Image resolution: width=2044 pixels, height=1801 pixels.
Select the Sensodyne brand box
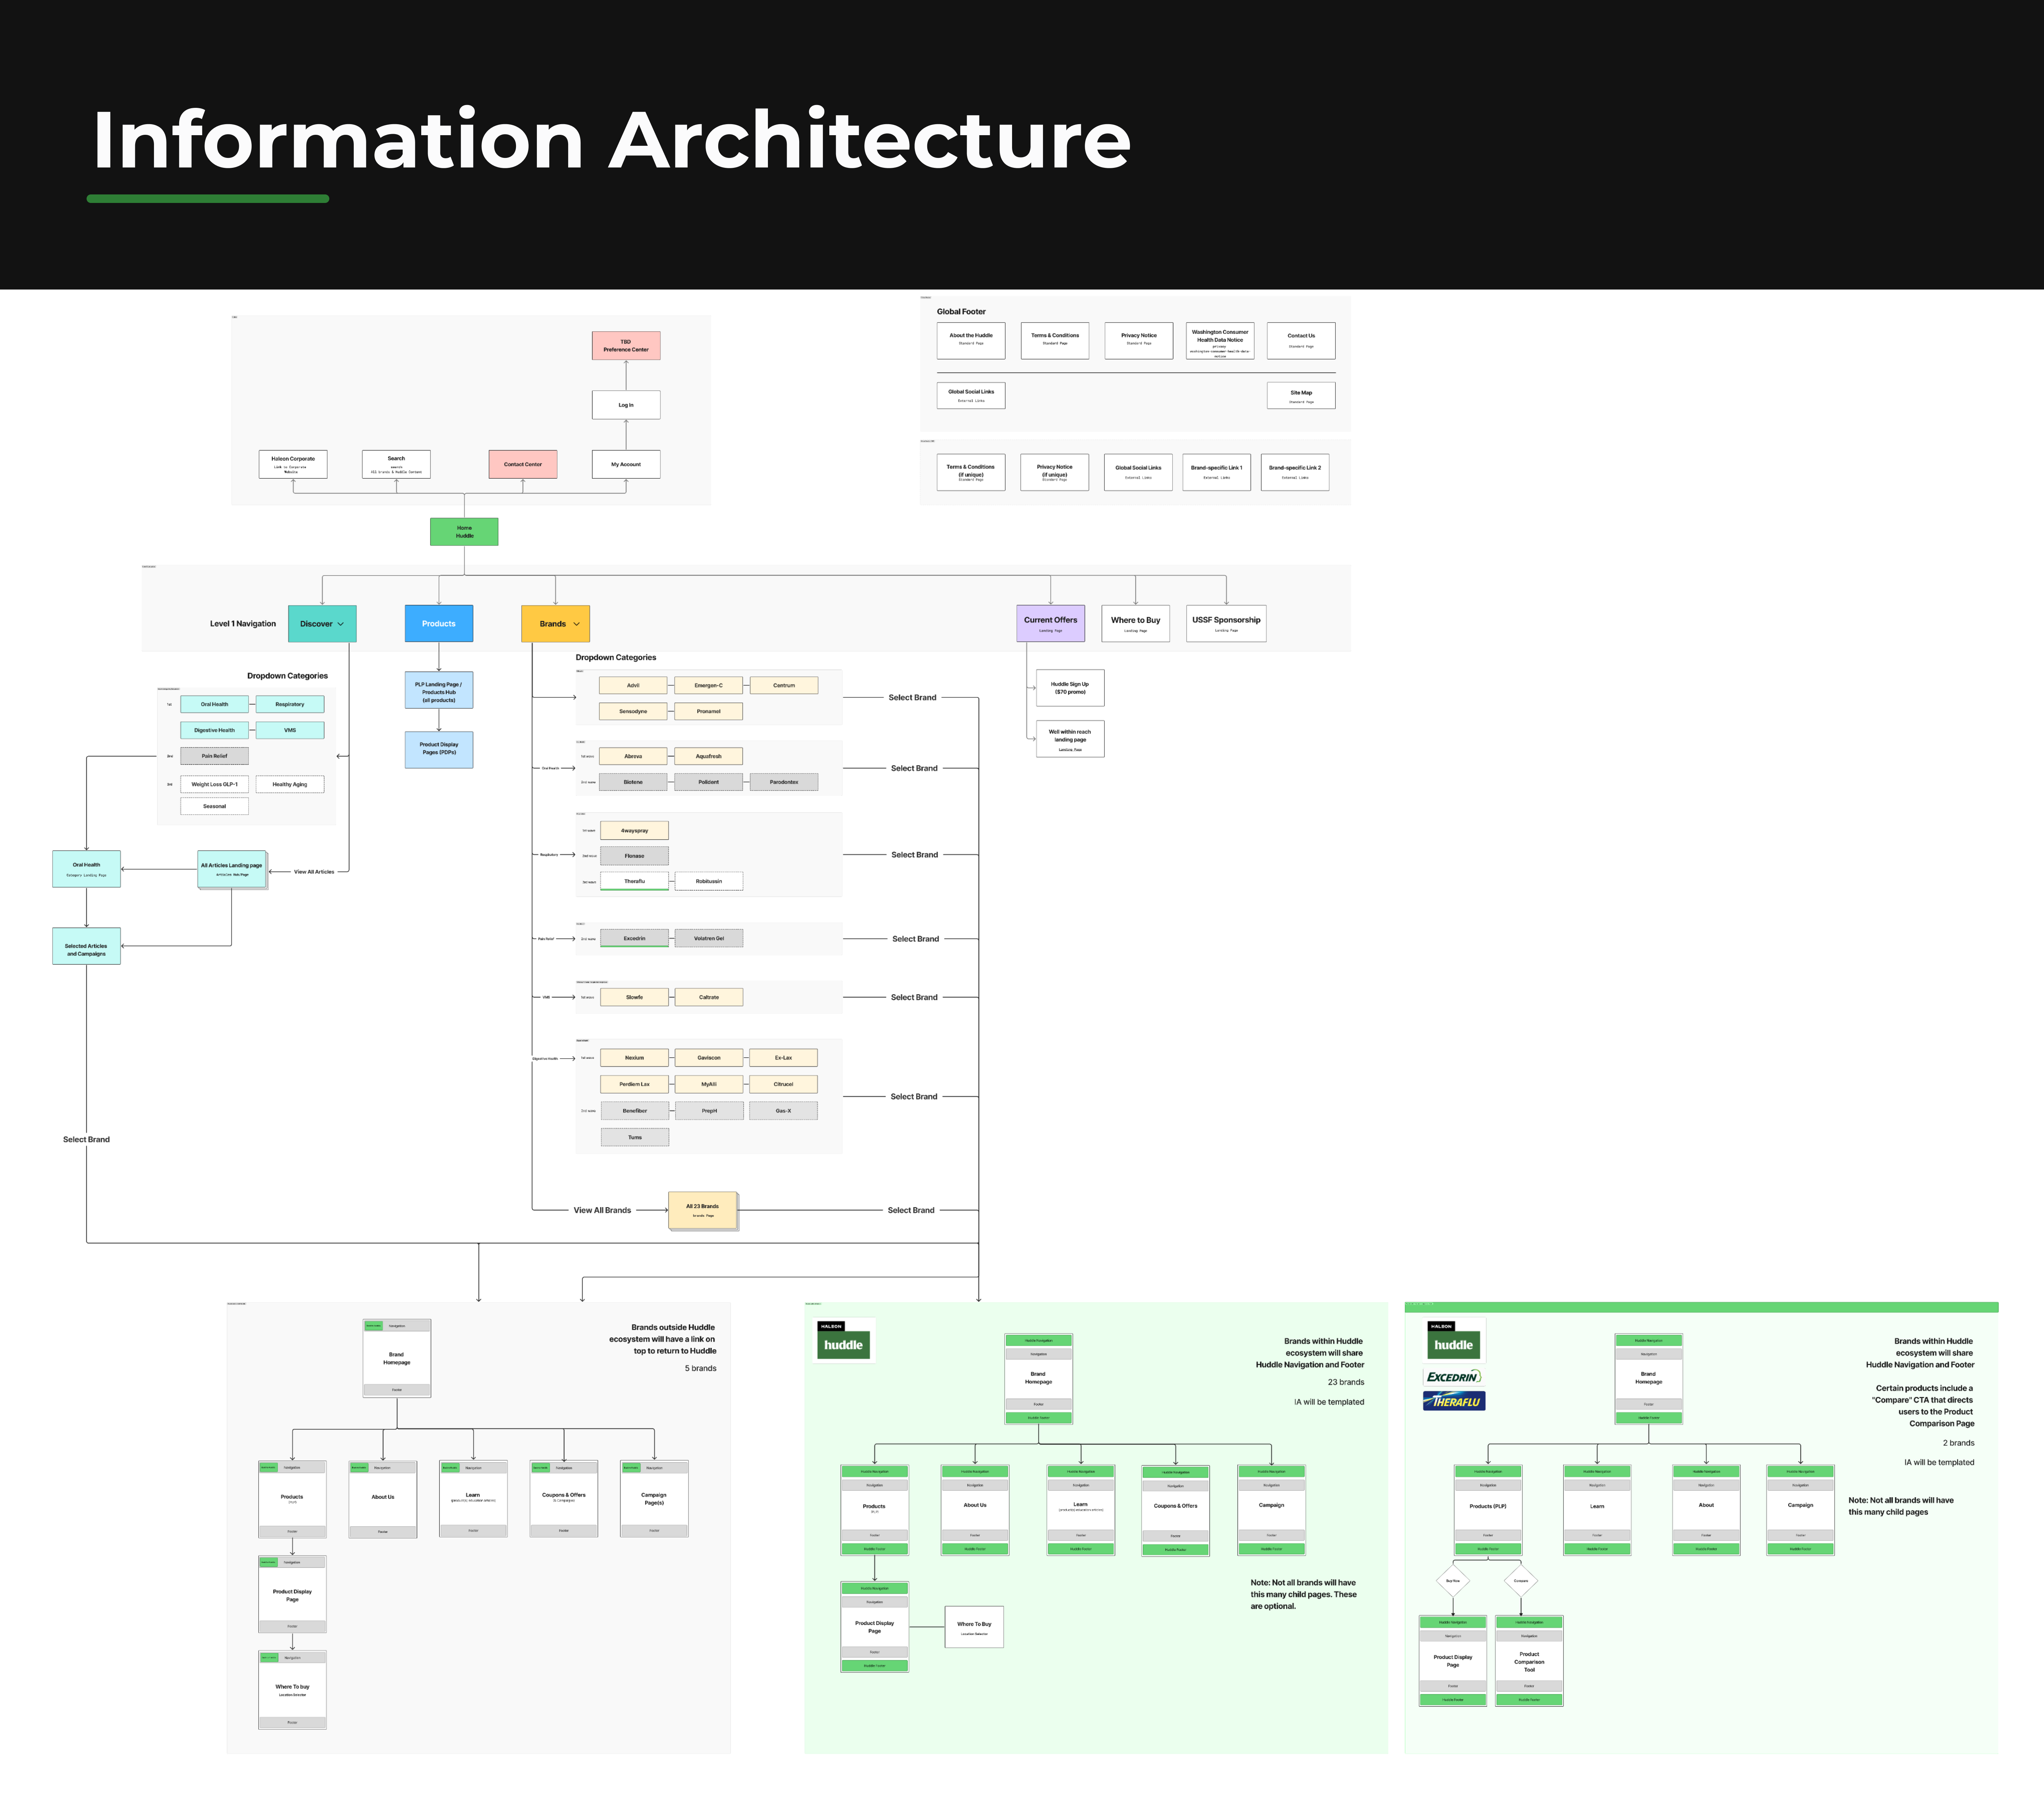(633, 711)
